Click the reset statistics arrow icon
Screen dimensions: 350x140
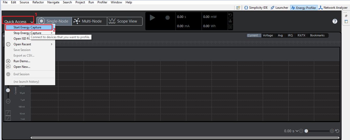tap(230, 15)
